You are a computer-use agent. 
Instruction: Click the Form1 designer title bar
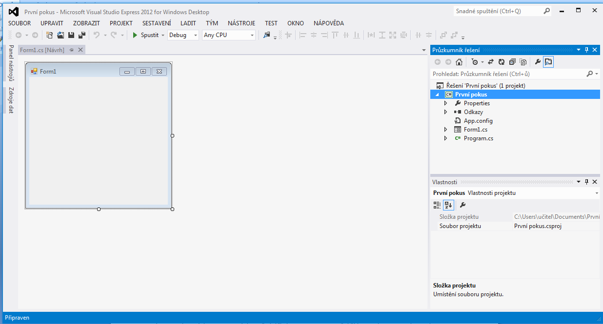[x=99, y=71]
